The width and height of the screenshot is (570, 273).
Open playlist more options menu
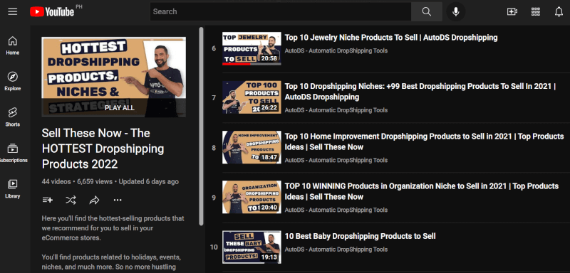click(x=118, y=200)
